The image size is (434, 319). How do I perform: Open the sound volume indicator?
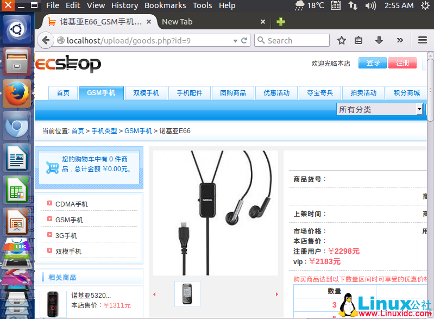pyautogui.click(x=370, y=5)
